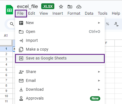Star the excel_file document

[61, 7]
